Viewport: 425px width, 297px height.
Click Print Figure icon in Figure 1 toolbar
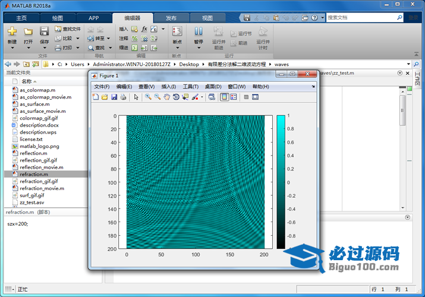tap(123, 97)
